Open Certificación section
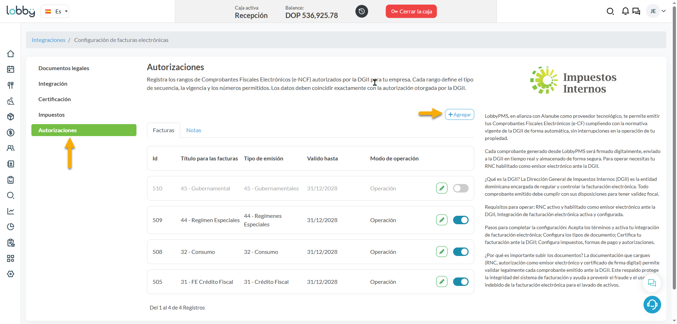The height and width of the screenshot is (324, 677). point(55,99)
